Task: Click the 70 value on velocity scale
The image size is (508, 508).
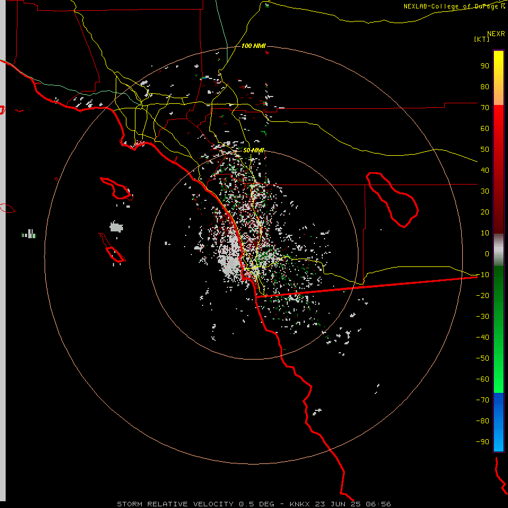Action: (x=485, y=108)
